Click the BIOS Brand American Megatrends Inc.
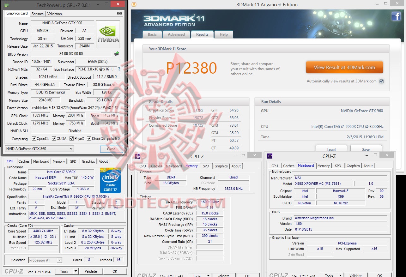 point(340,218)
